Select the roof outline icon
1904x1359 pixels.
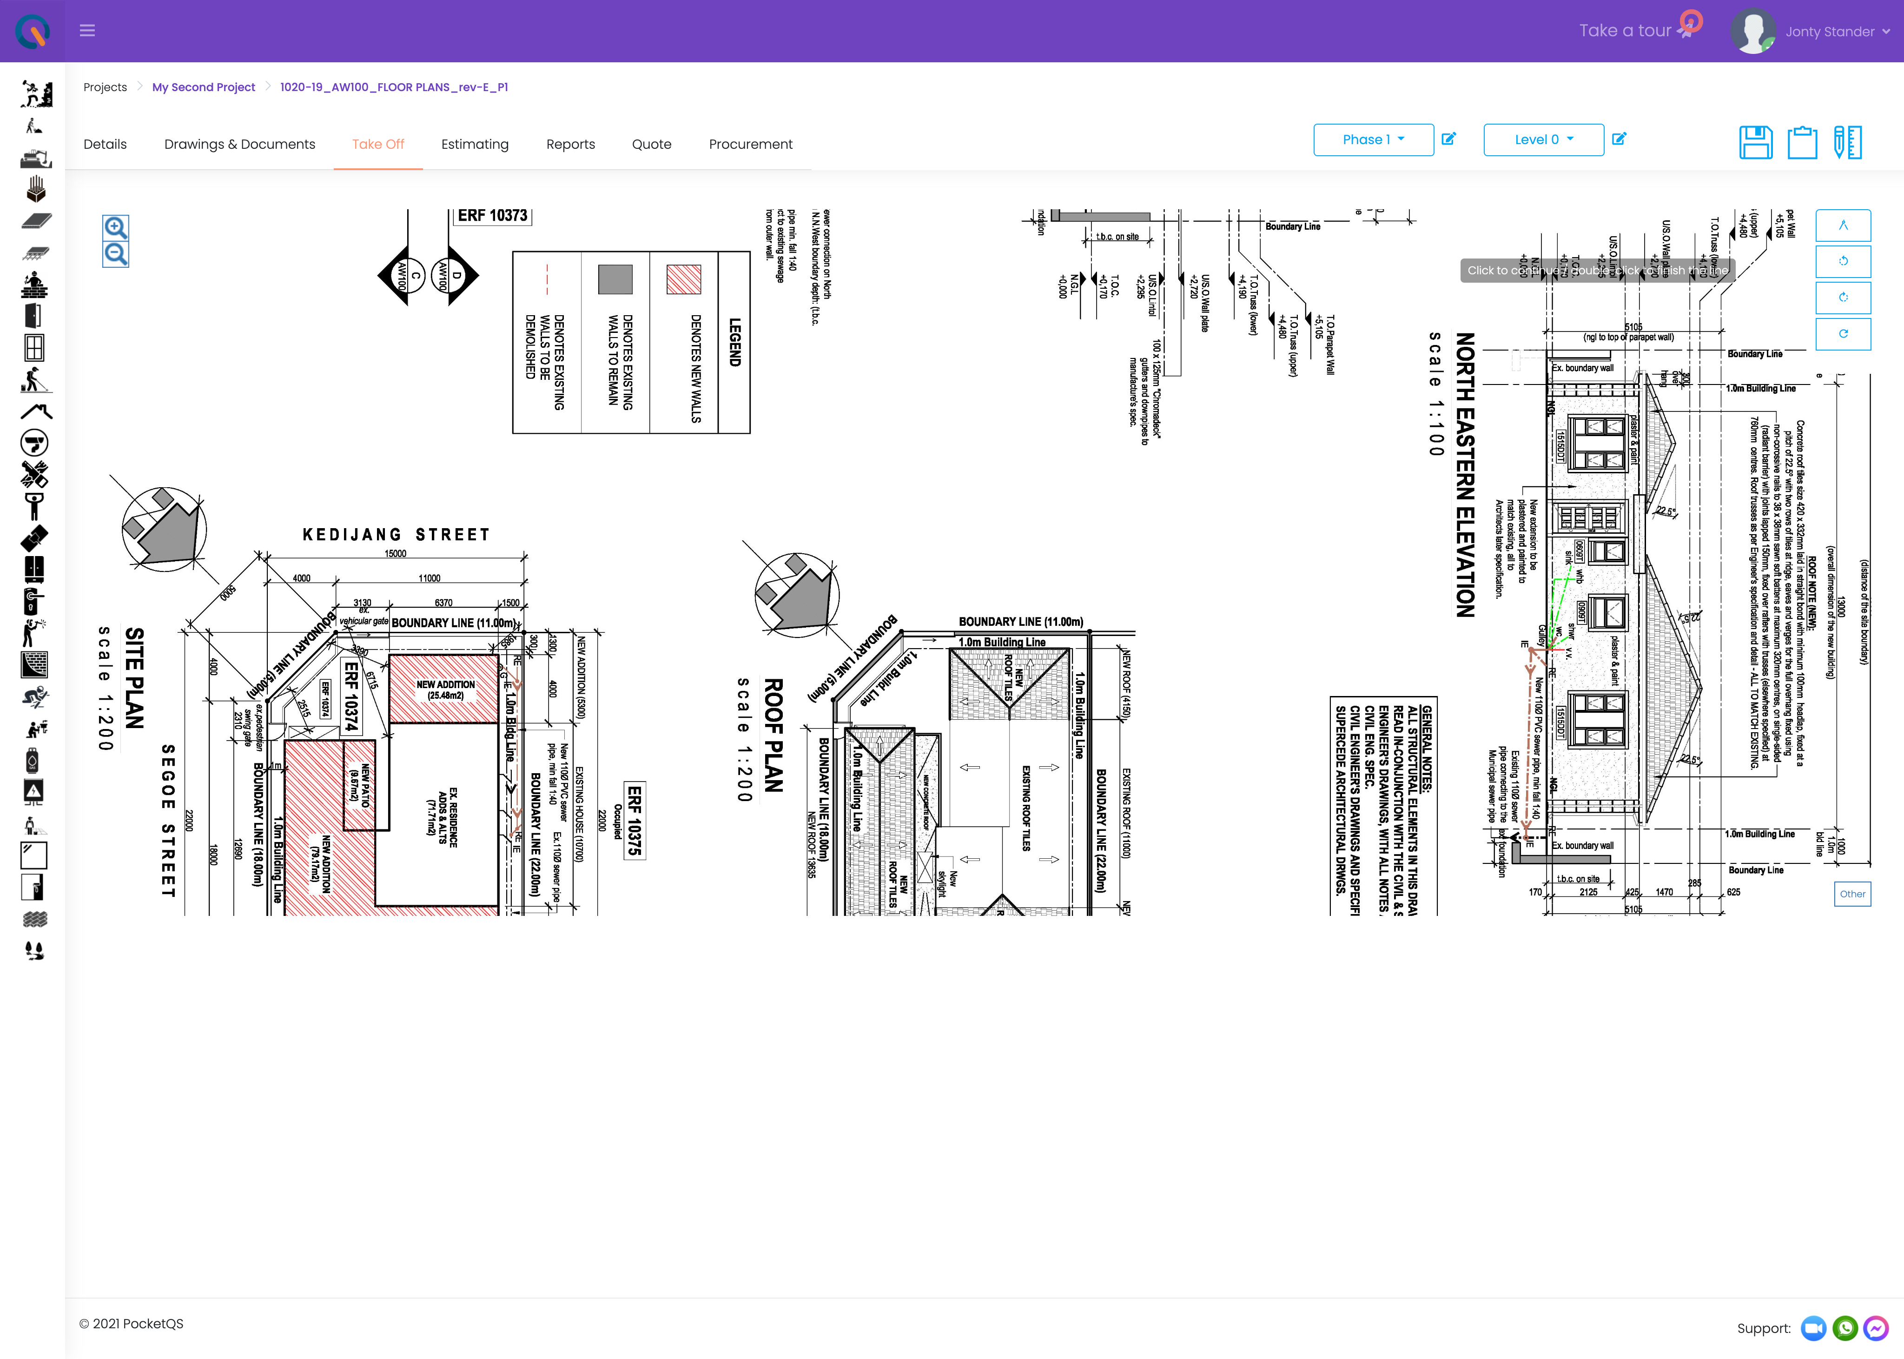point(36,411)
